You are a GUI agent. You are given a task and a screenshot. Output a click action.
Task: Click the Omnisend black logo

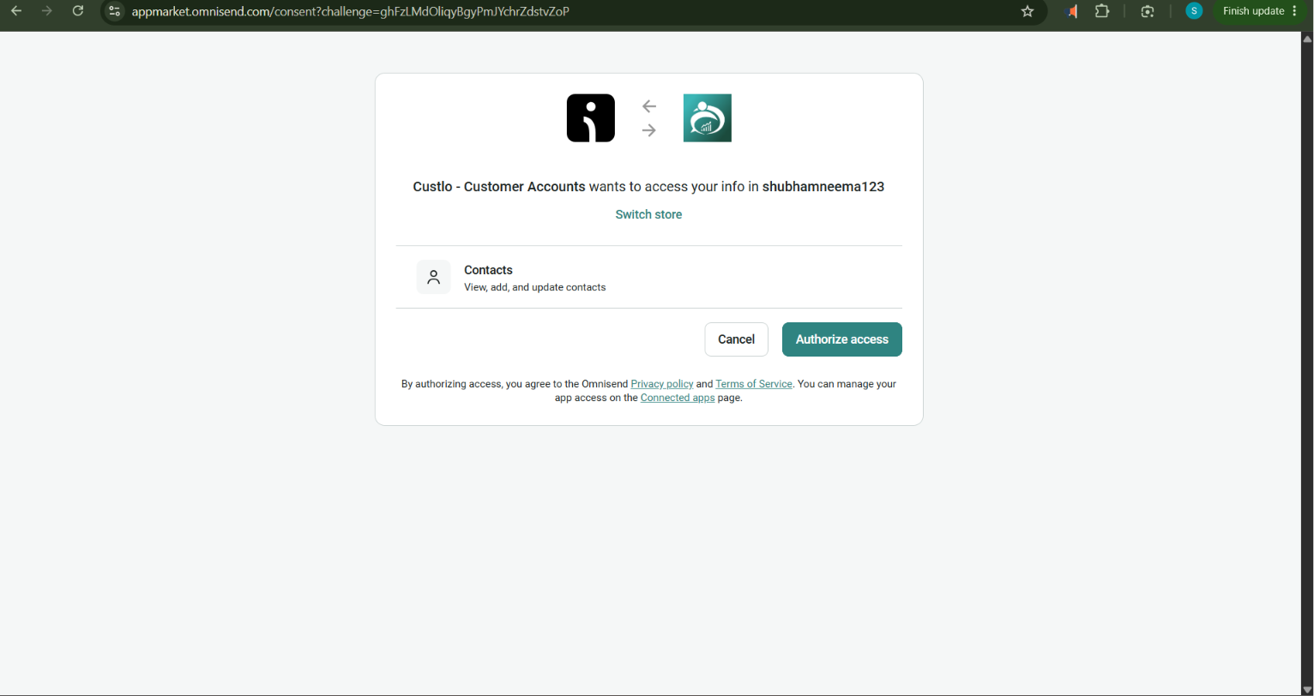click(591, 118)
